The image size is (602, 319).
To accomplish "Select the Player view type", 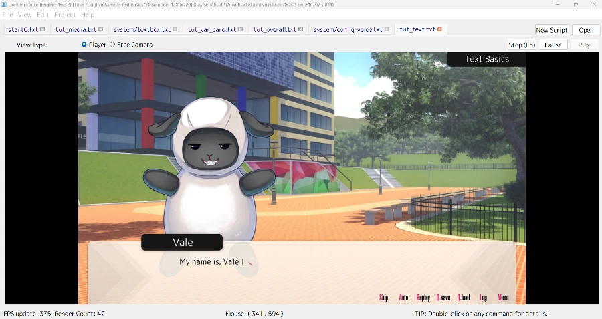I will coord(84,45).
